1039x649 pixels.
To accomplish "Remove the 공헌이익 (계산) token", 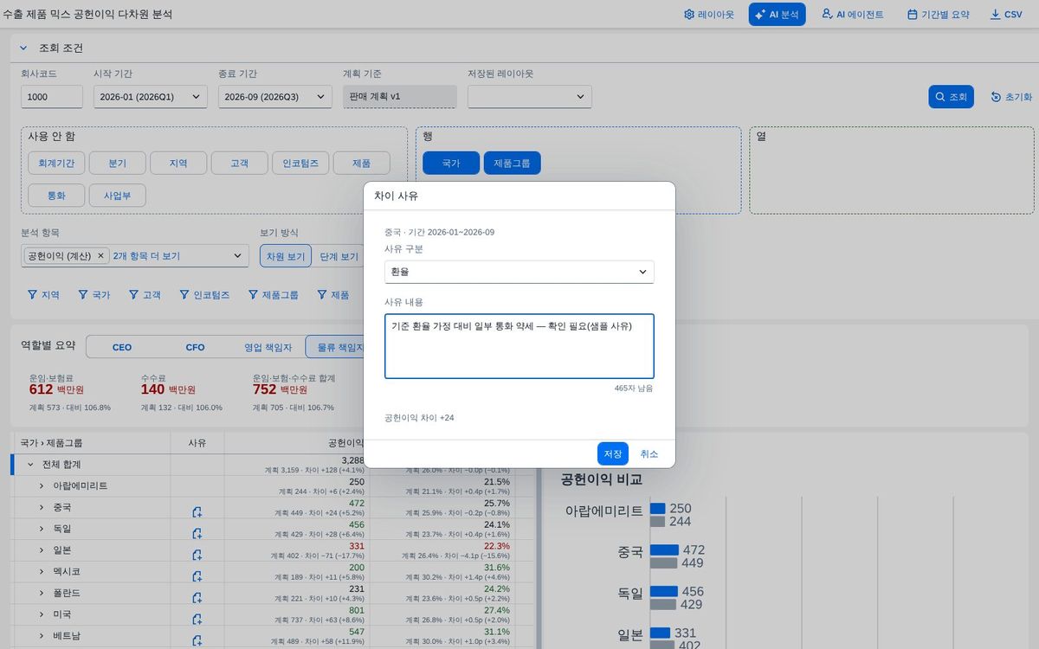I will coord(100,256).
